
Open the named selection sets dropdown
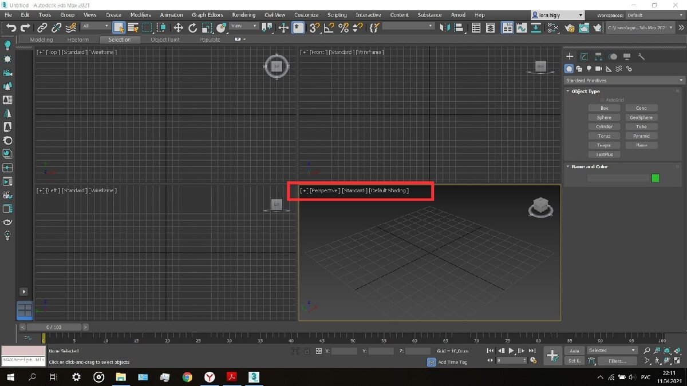(408, 26)
